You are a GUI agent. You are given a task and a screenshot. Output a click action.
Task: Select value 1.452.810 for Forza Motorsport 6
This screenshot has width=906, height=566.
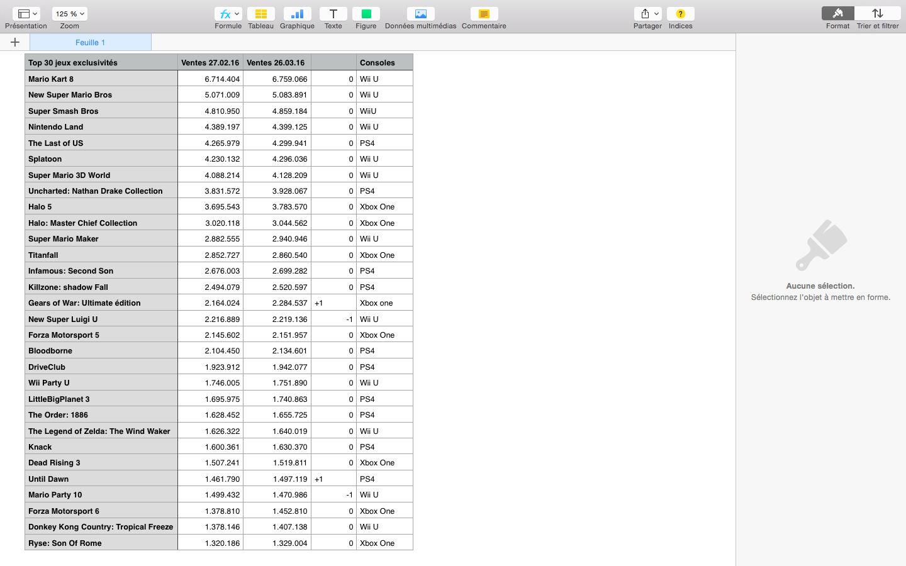point(277,511)
